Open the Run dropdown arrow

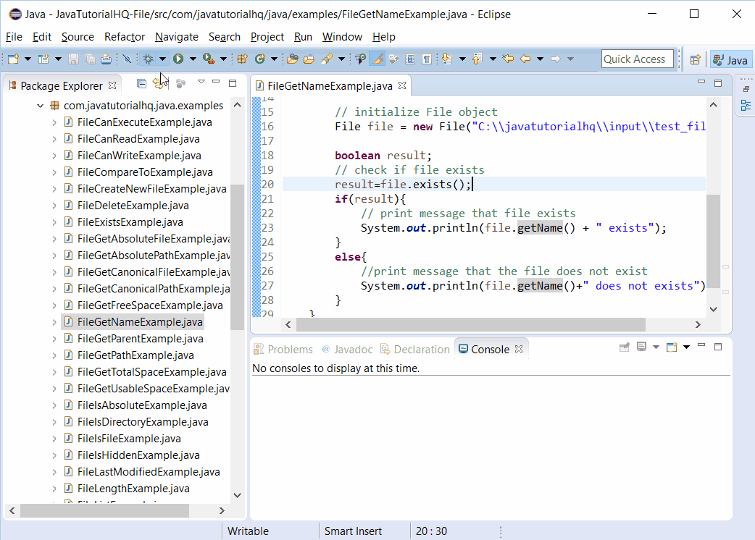point(193,59)
